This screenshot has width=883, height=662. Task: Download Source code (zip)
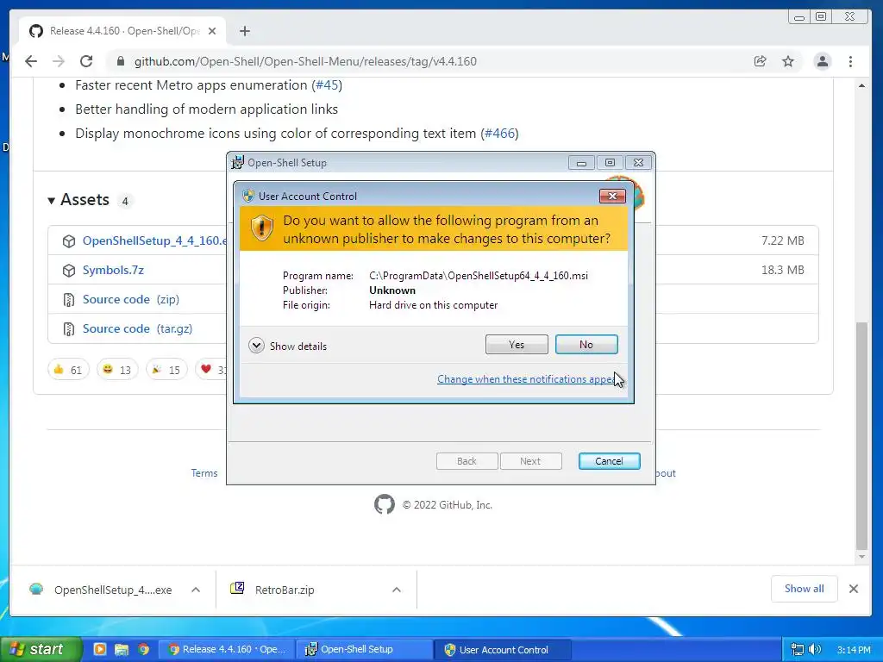pos(131,299)
